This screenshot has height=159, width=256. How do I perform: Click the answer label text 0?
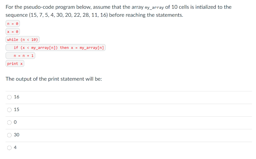coord(15,122)
